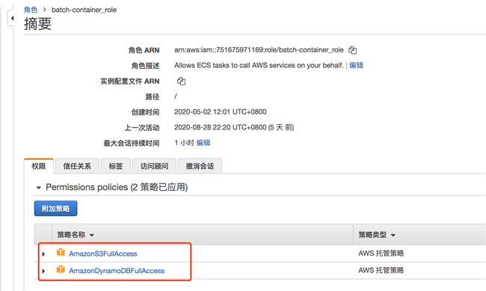
Task: Expand the AmazonS3FullAccess policy row
Action: (43, 254)
